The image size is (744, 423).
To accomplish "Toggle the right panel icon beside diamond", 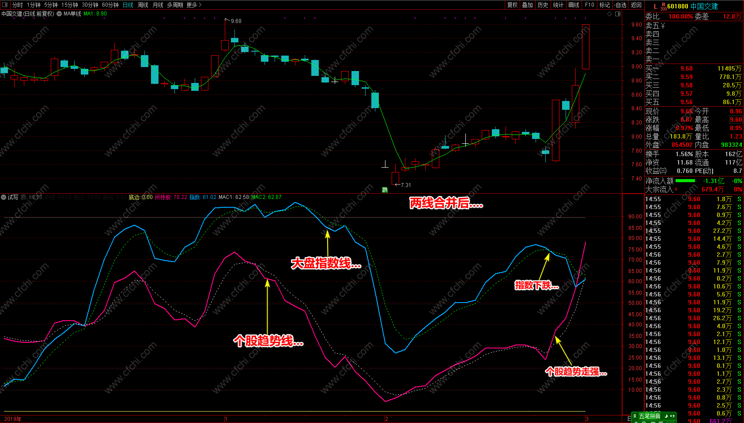I will tap(618, 14).
